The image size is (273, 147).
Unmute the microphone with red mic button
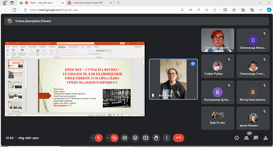coord(98,138)
